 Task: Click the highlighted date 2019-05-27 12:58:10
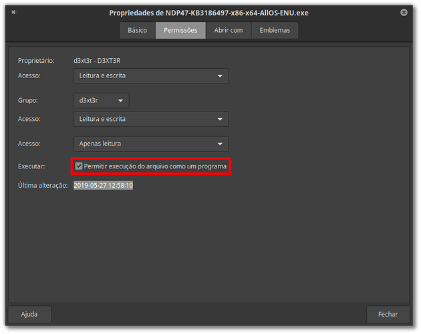[103, 185]
